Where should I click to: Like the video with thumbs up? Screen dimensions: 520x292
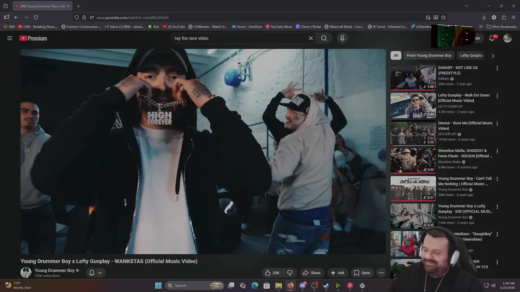click(272, 273)
